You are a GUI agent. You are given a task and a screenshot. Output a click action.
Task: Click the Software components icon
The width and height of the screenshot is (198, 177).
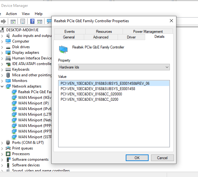coord(8,159)
